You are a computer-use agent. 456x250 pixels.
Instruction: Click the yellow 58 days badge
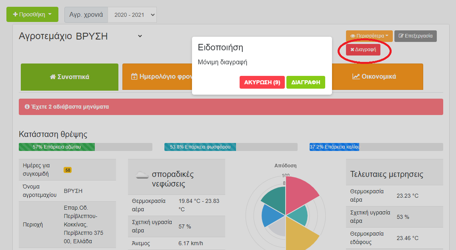pos(68,170)
